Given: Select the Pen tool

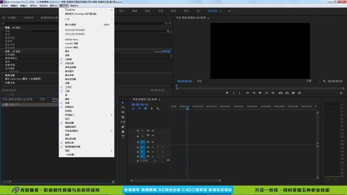Looking at the screenshot, I should [123, 127].
